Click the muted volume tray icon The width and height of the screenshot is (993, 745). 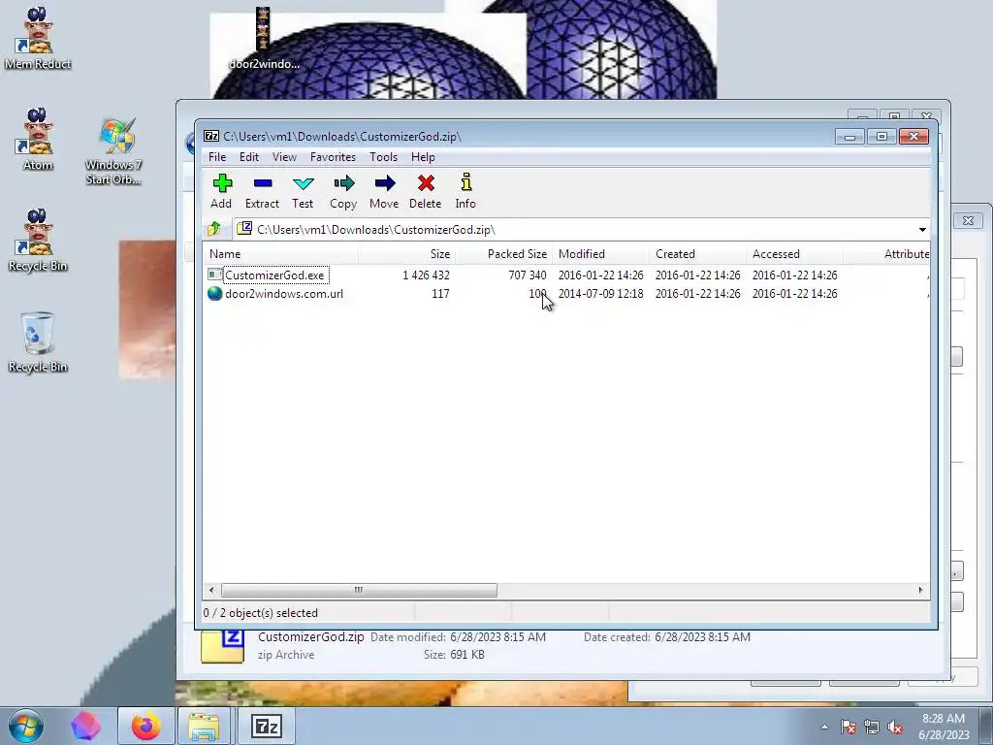click(x=895, y=728)
